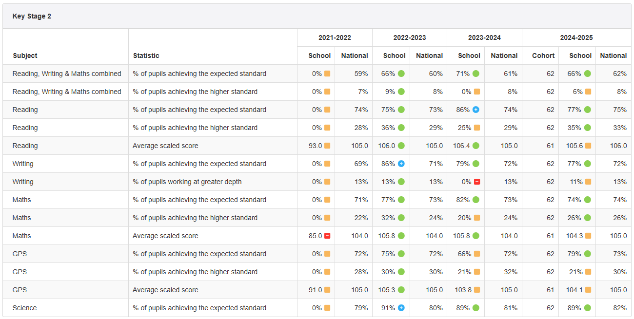This screenshot has width=634, height=319.
Task: Click the Subject column header
Action: click(x=25, y=56)
